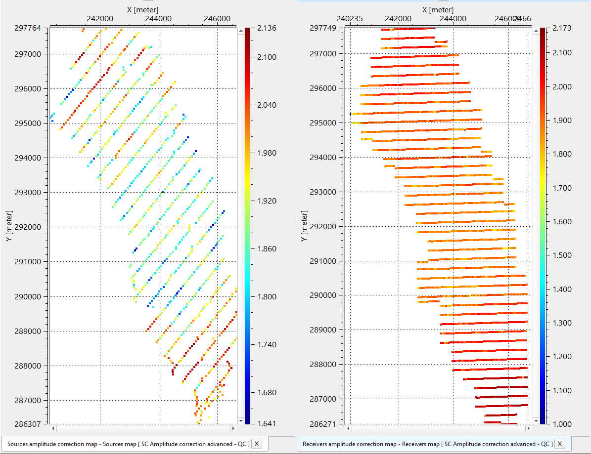Viewport: 591px width, 454px height.
Task: Click right arrow of Sources map horizontal scrollbar
Action: [233, 428]
